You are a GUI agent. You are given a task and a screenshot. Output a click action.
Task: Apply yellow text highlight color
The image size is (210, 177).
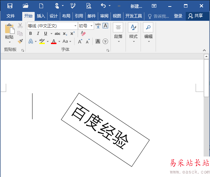click(42, 41)
